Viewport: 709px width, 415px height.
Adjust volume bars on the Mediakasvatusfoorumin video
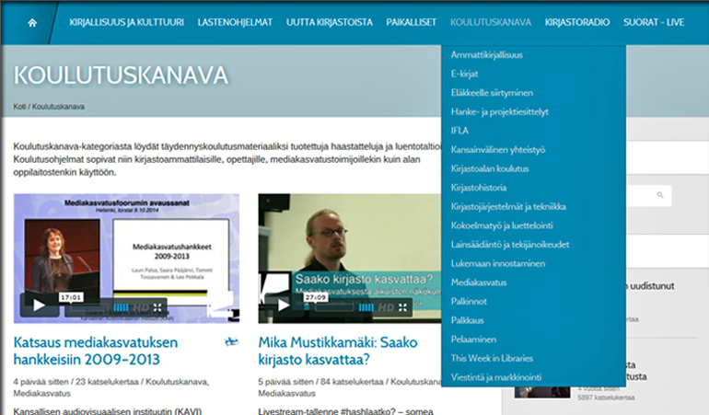pos(121,308)
